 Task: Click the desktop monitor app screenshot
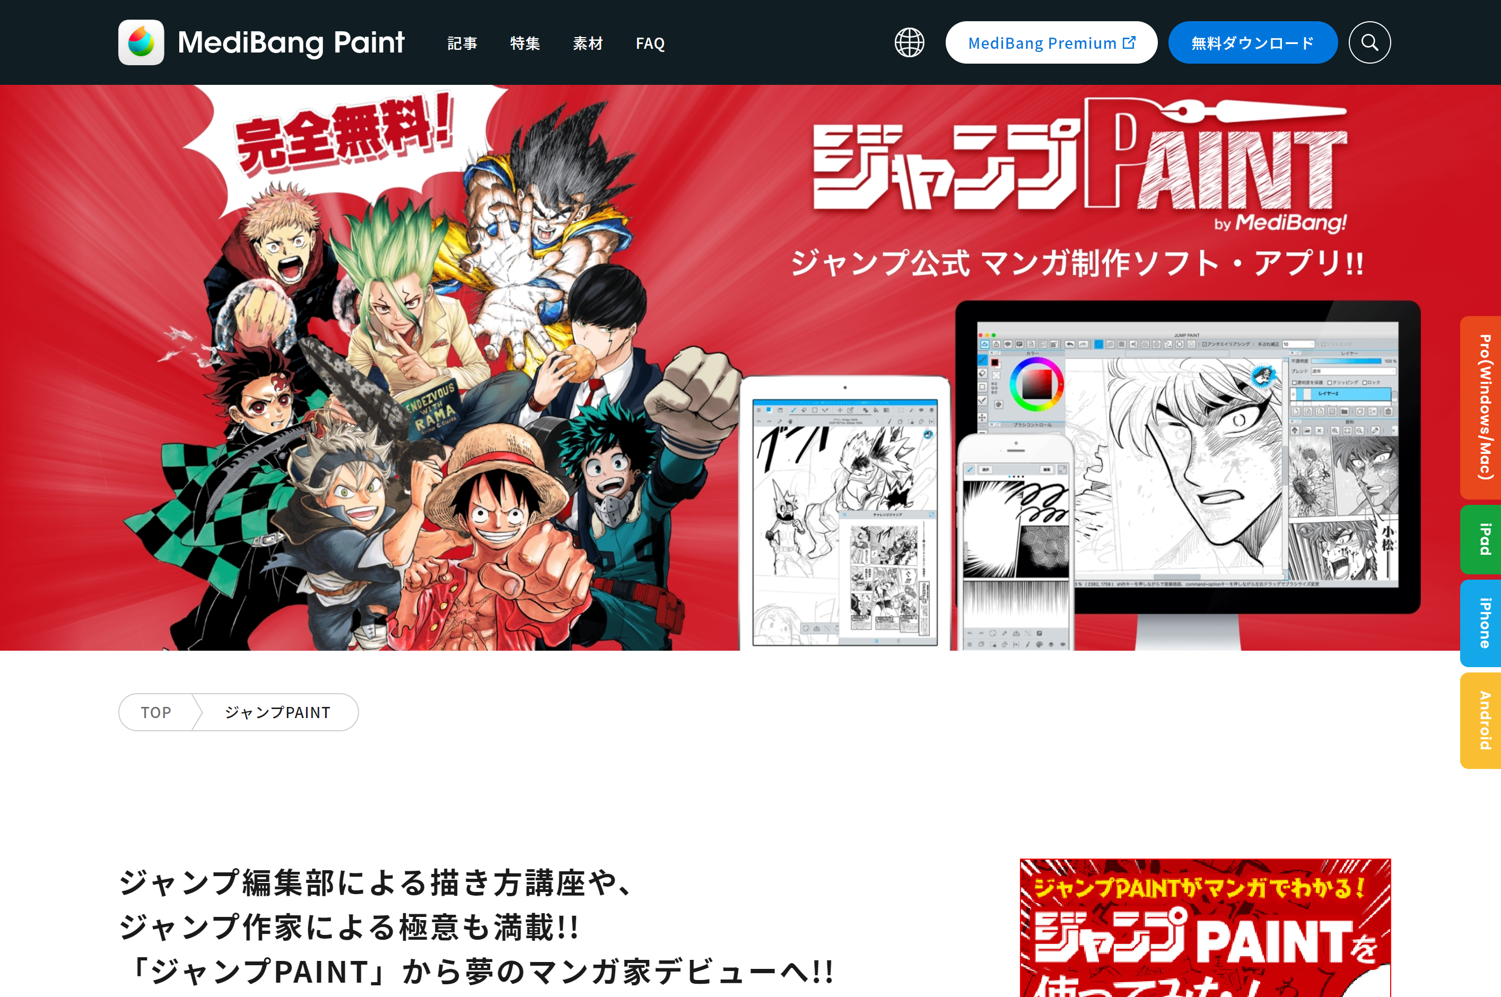click(x=1186, y=454)
